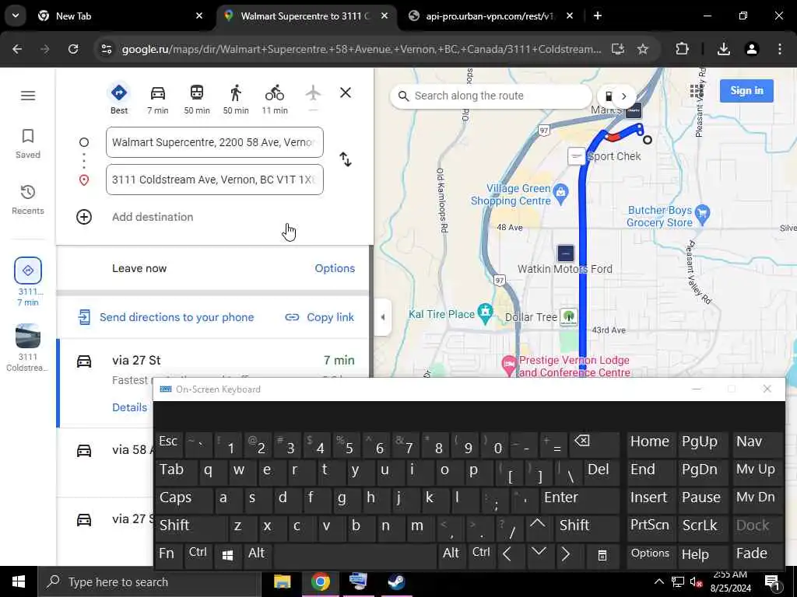Click the Sign in button
The image size is (797, 597).
point(746,91)
